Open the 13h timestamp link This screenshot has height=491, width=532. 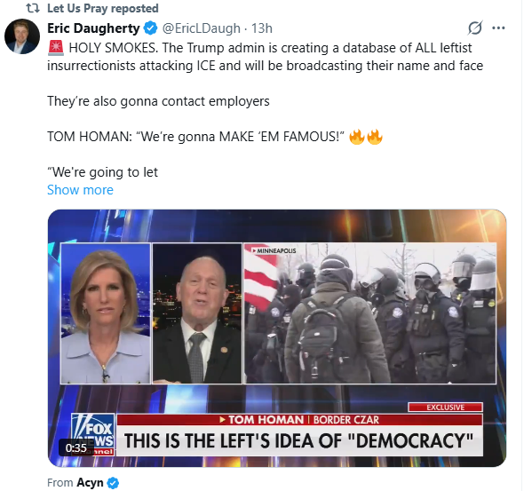point(262,28)
